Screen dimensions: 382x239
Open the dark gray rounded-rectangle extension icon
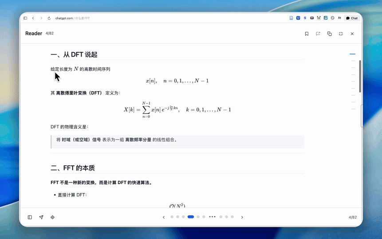(312, 18)
